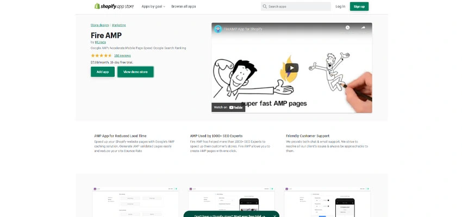Click View demo store button

click(x=135, y=72)
